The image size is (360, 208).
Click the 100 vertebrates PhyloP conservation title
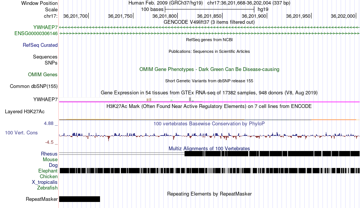(209, 123)
